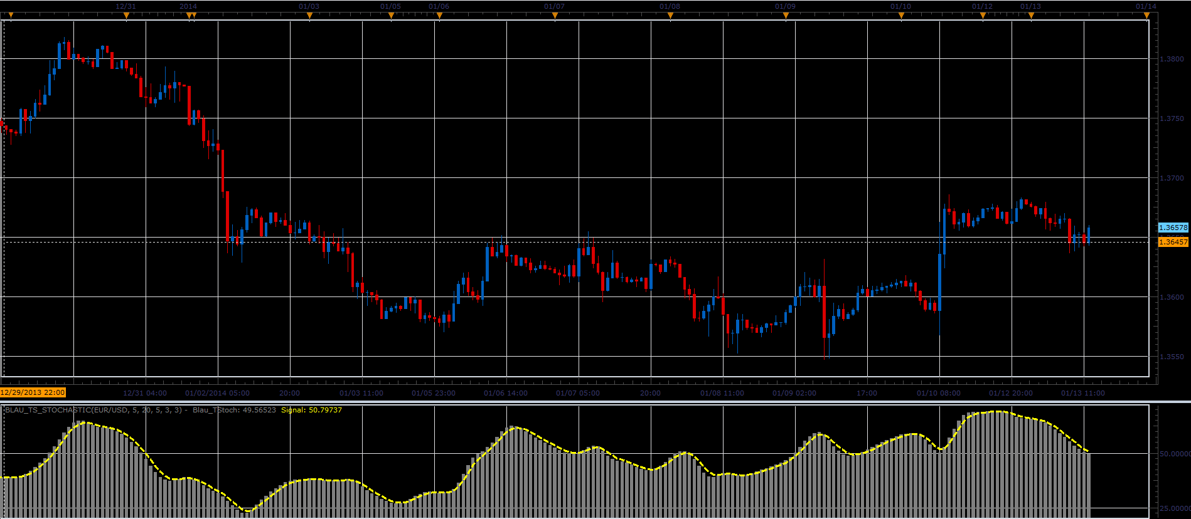Click the orange day marker below 01/06
1191x519 pixels.
click(439, 15)
